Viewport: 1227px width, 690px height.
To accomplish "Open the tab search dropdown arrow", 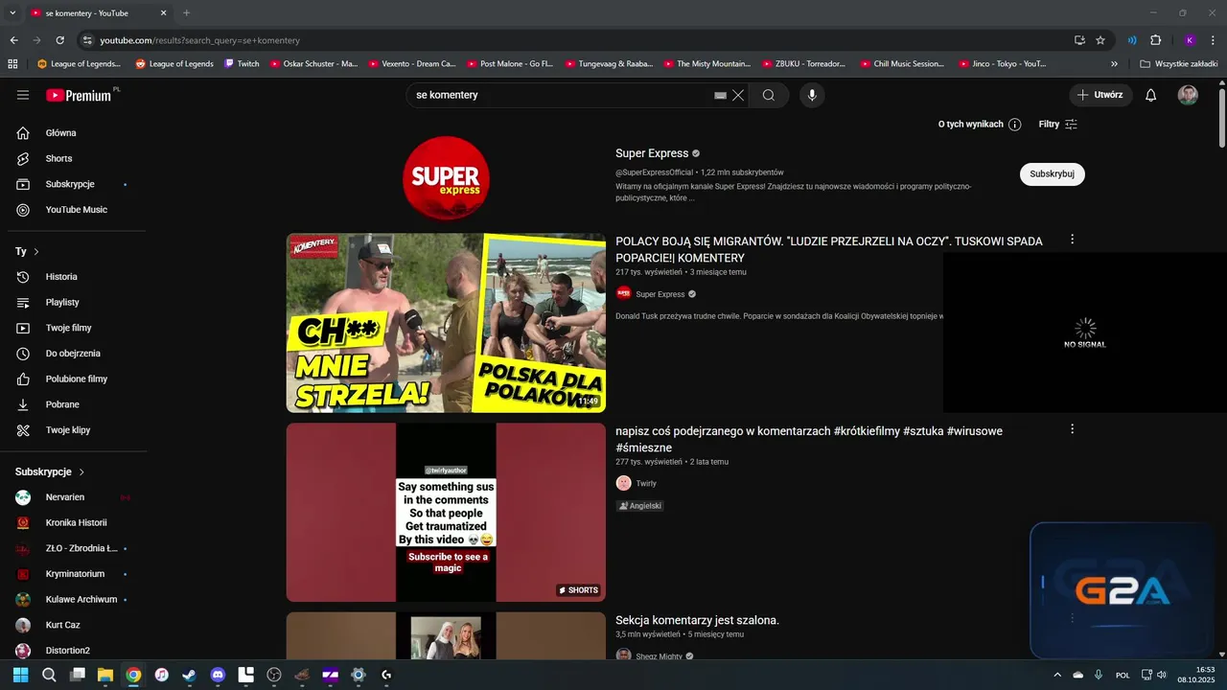I will click(13, 12).
